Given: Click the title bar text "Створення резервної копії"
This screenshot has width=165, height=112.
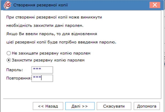Looking at the screenshot, I should point(40,5).
